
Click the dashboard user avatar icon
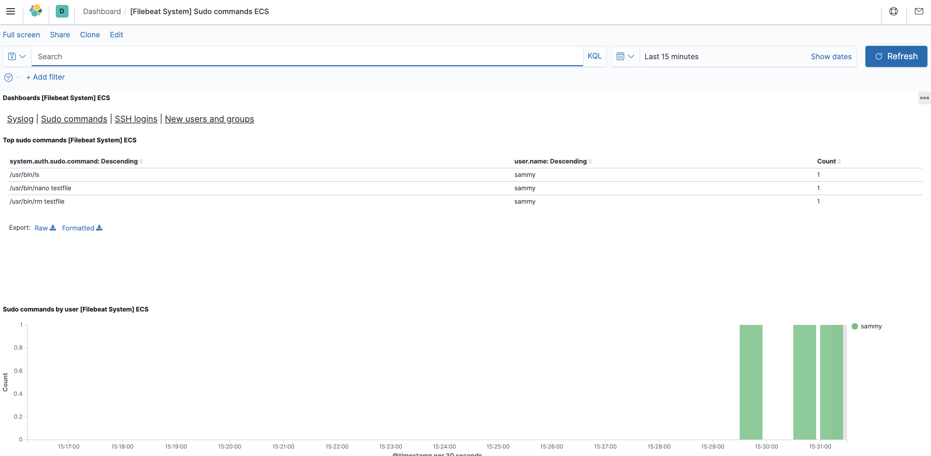pos(62,11)
